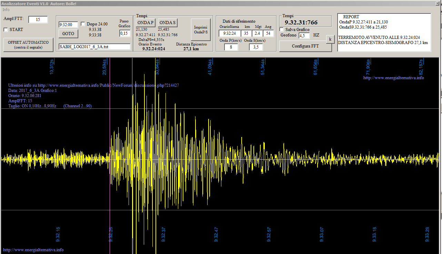Click the 9:32:00 time input field
Viewport: 442px width, 254px height.
tap(69, 25)
